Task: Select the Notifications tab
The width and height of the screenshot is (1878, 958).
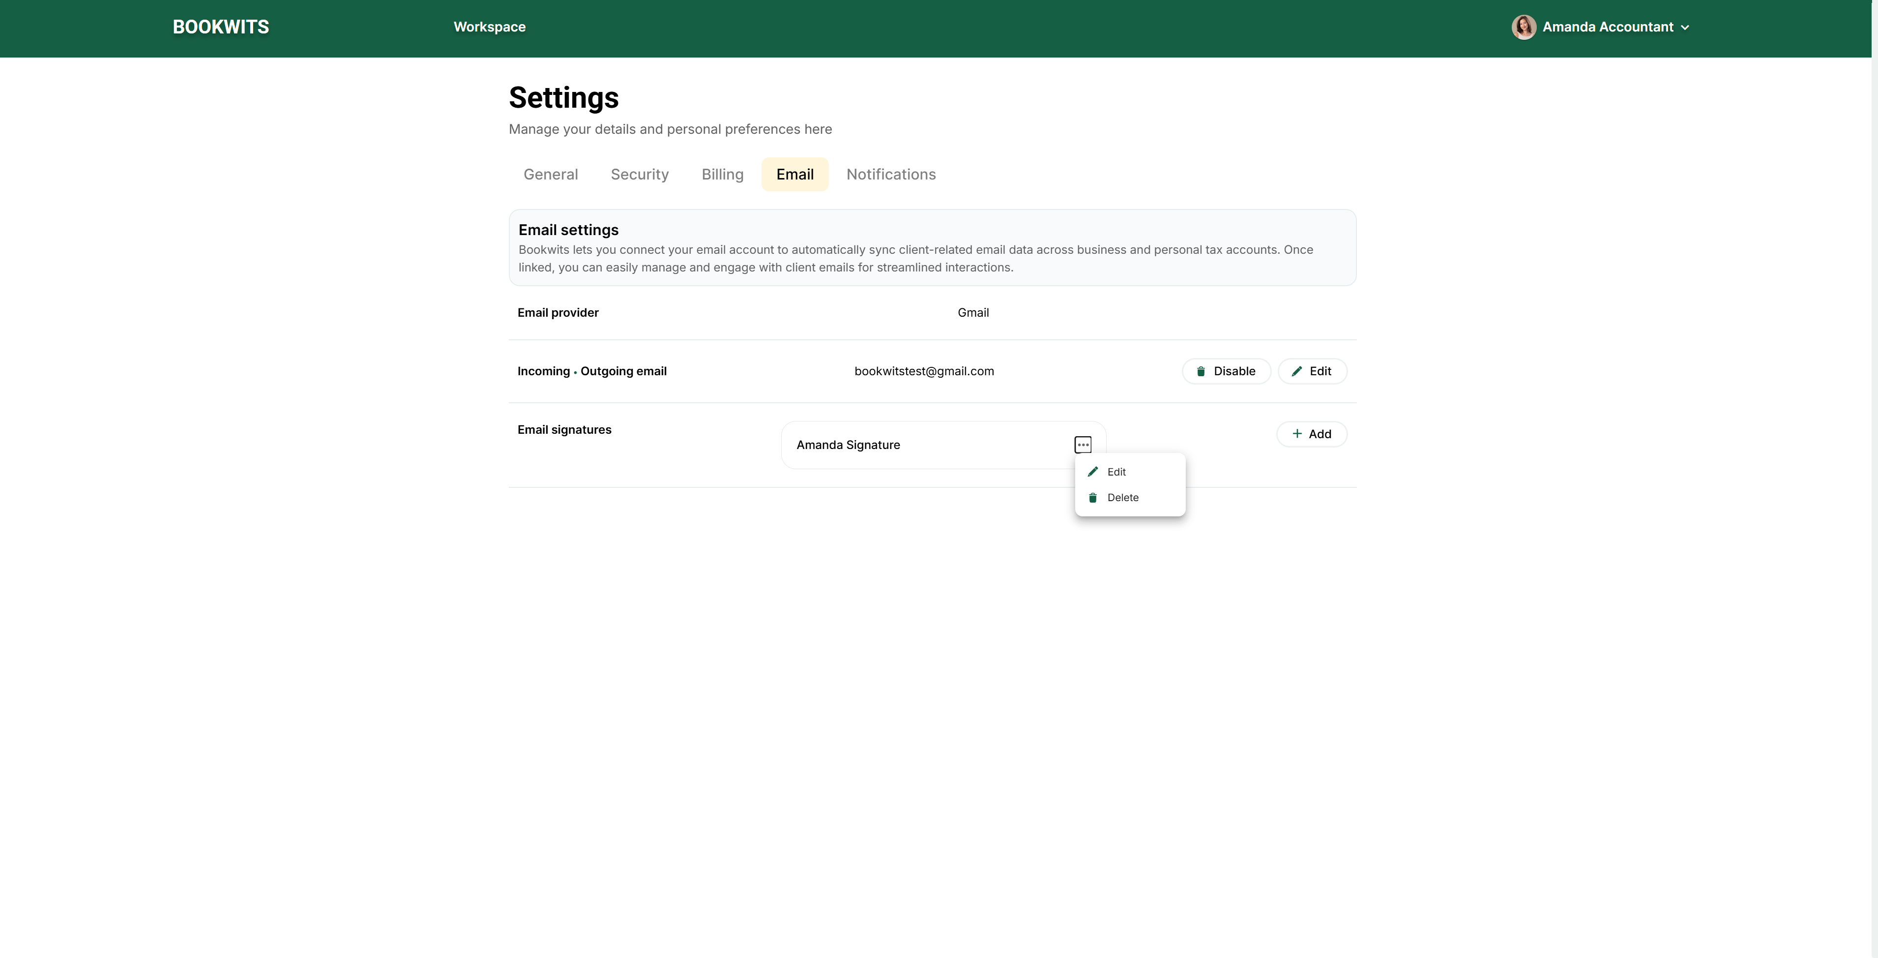Action: (891, 174)
